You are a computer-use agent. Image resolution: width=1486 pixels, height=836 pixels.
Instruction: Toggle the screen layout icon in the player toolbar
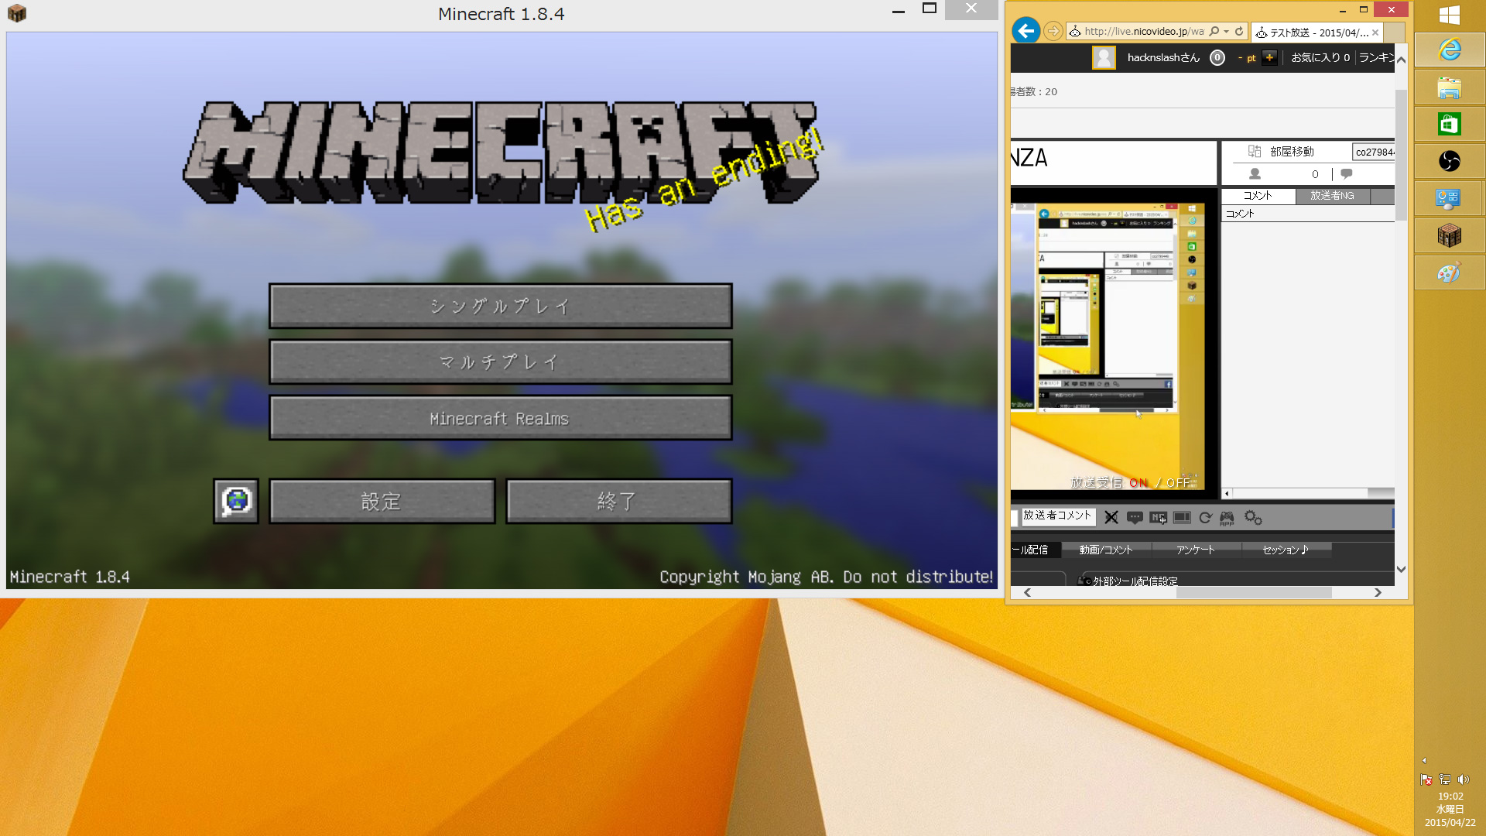pyautogui.click(x=1182, y=518)
